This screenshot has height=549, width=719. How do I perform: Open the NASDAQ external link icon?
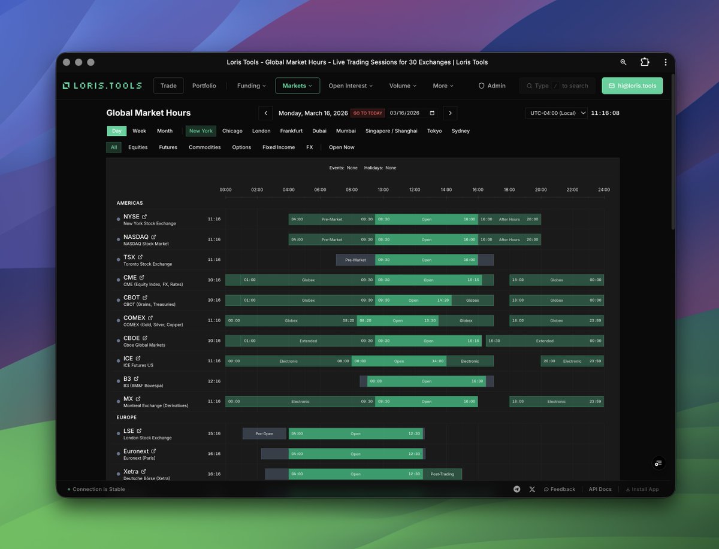click(153, 237)
